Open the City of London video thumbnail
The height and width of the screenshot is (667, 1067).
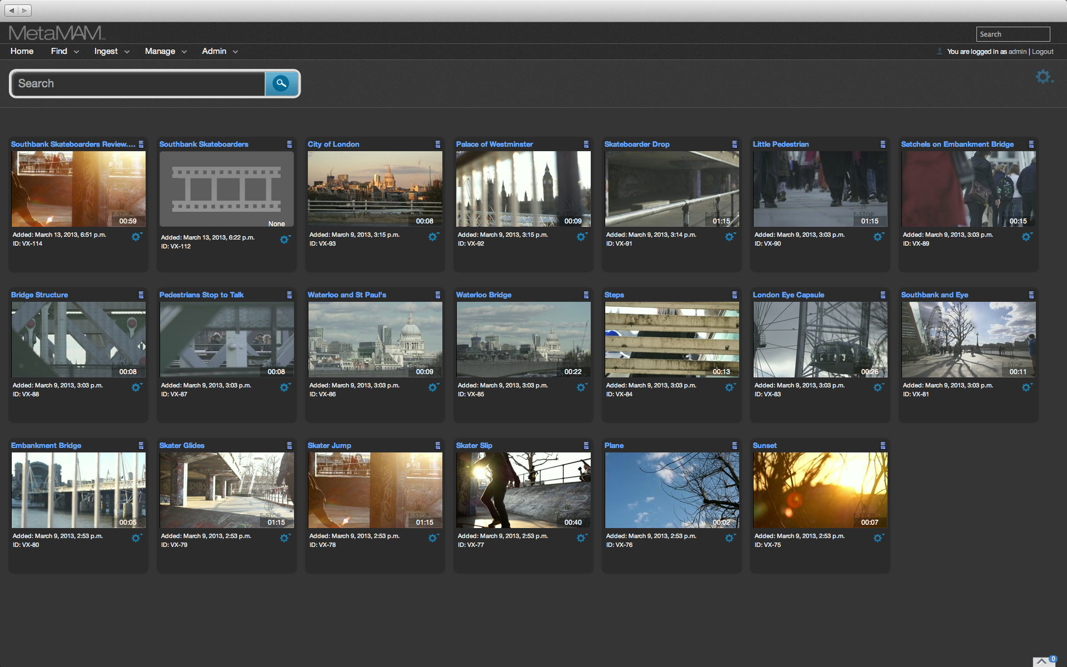(x=375, y=189)
